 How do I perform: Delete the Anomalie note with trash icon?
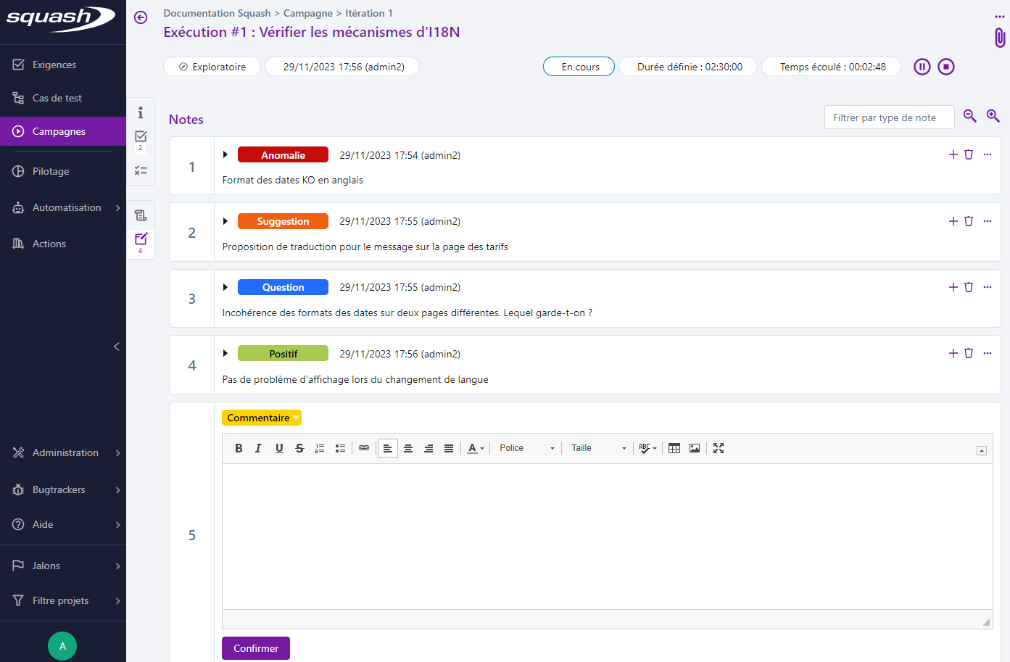coord(969,154)
